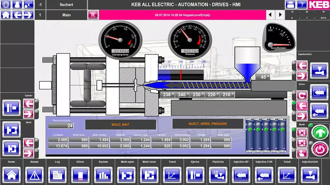Click the globe language icon

[6, 4]
